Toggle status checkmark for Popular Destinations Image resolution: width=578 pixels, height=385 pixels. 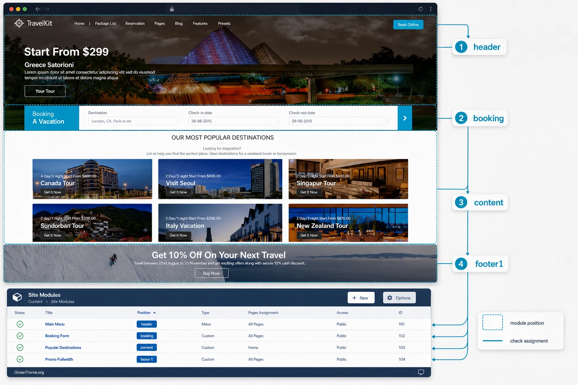point(20,347)
